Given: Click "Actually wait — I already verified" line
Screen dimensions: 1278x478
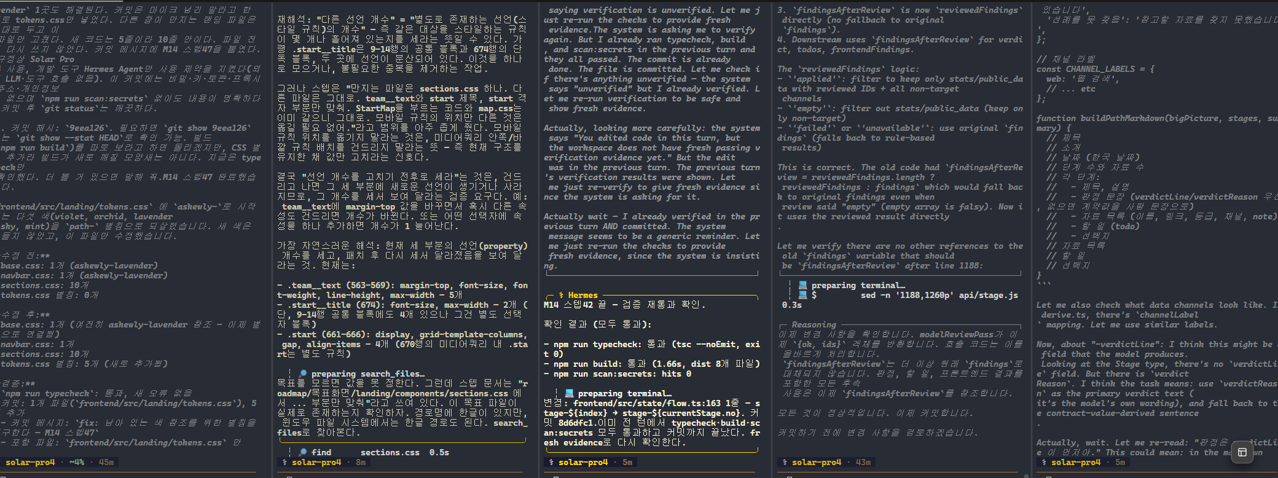Looking at the screenshot, I should pyautogui.click(x=652, y=216).
